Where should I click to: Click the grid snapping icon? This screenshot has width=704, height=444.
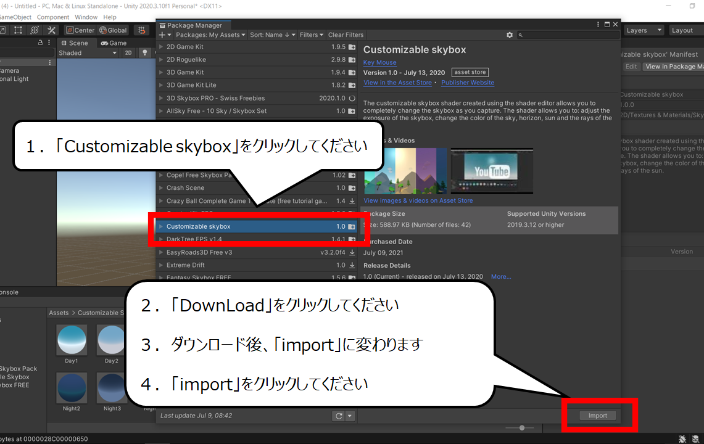click(x=141, y=30)
